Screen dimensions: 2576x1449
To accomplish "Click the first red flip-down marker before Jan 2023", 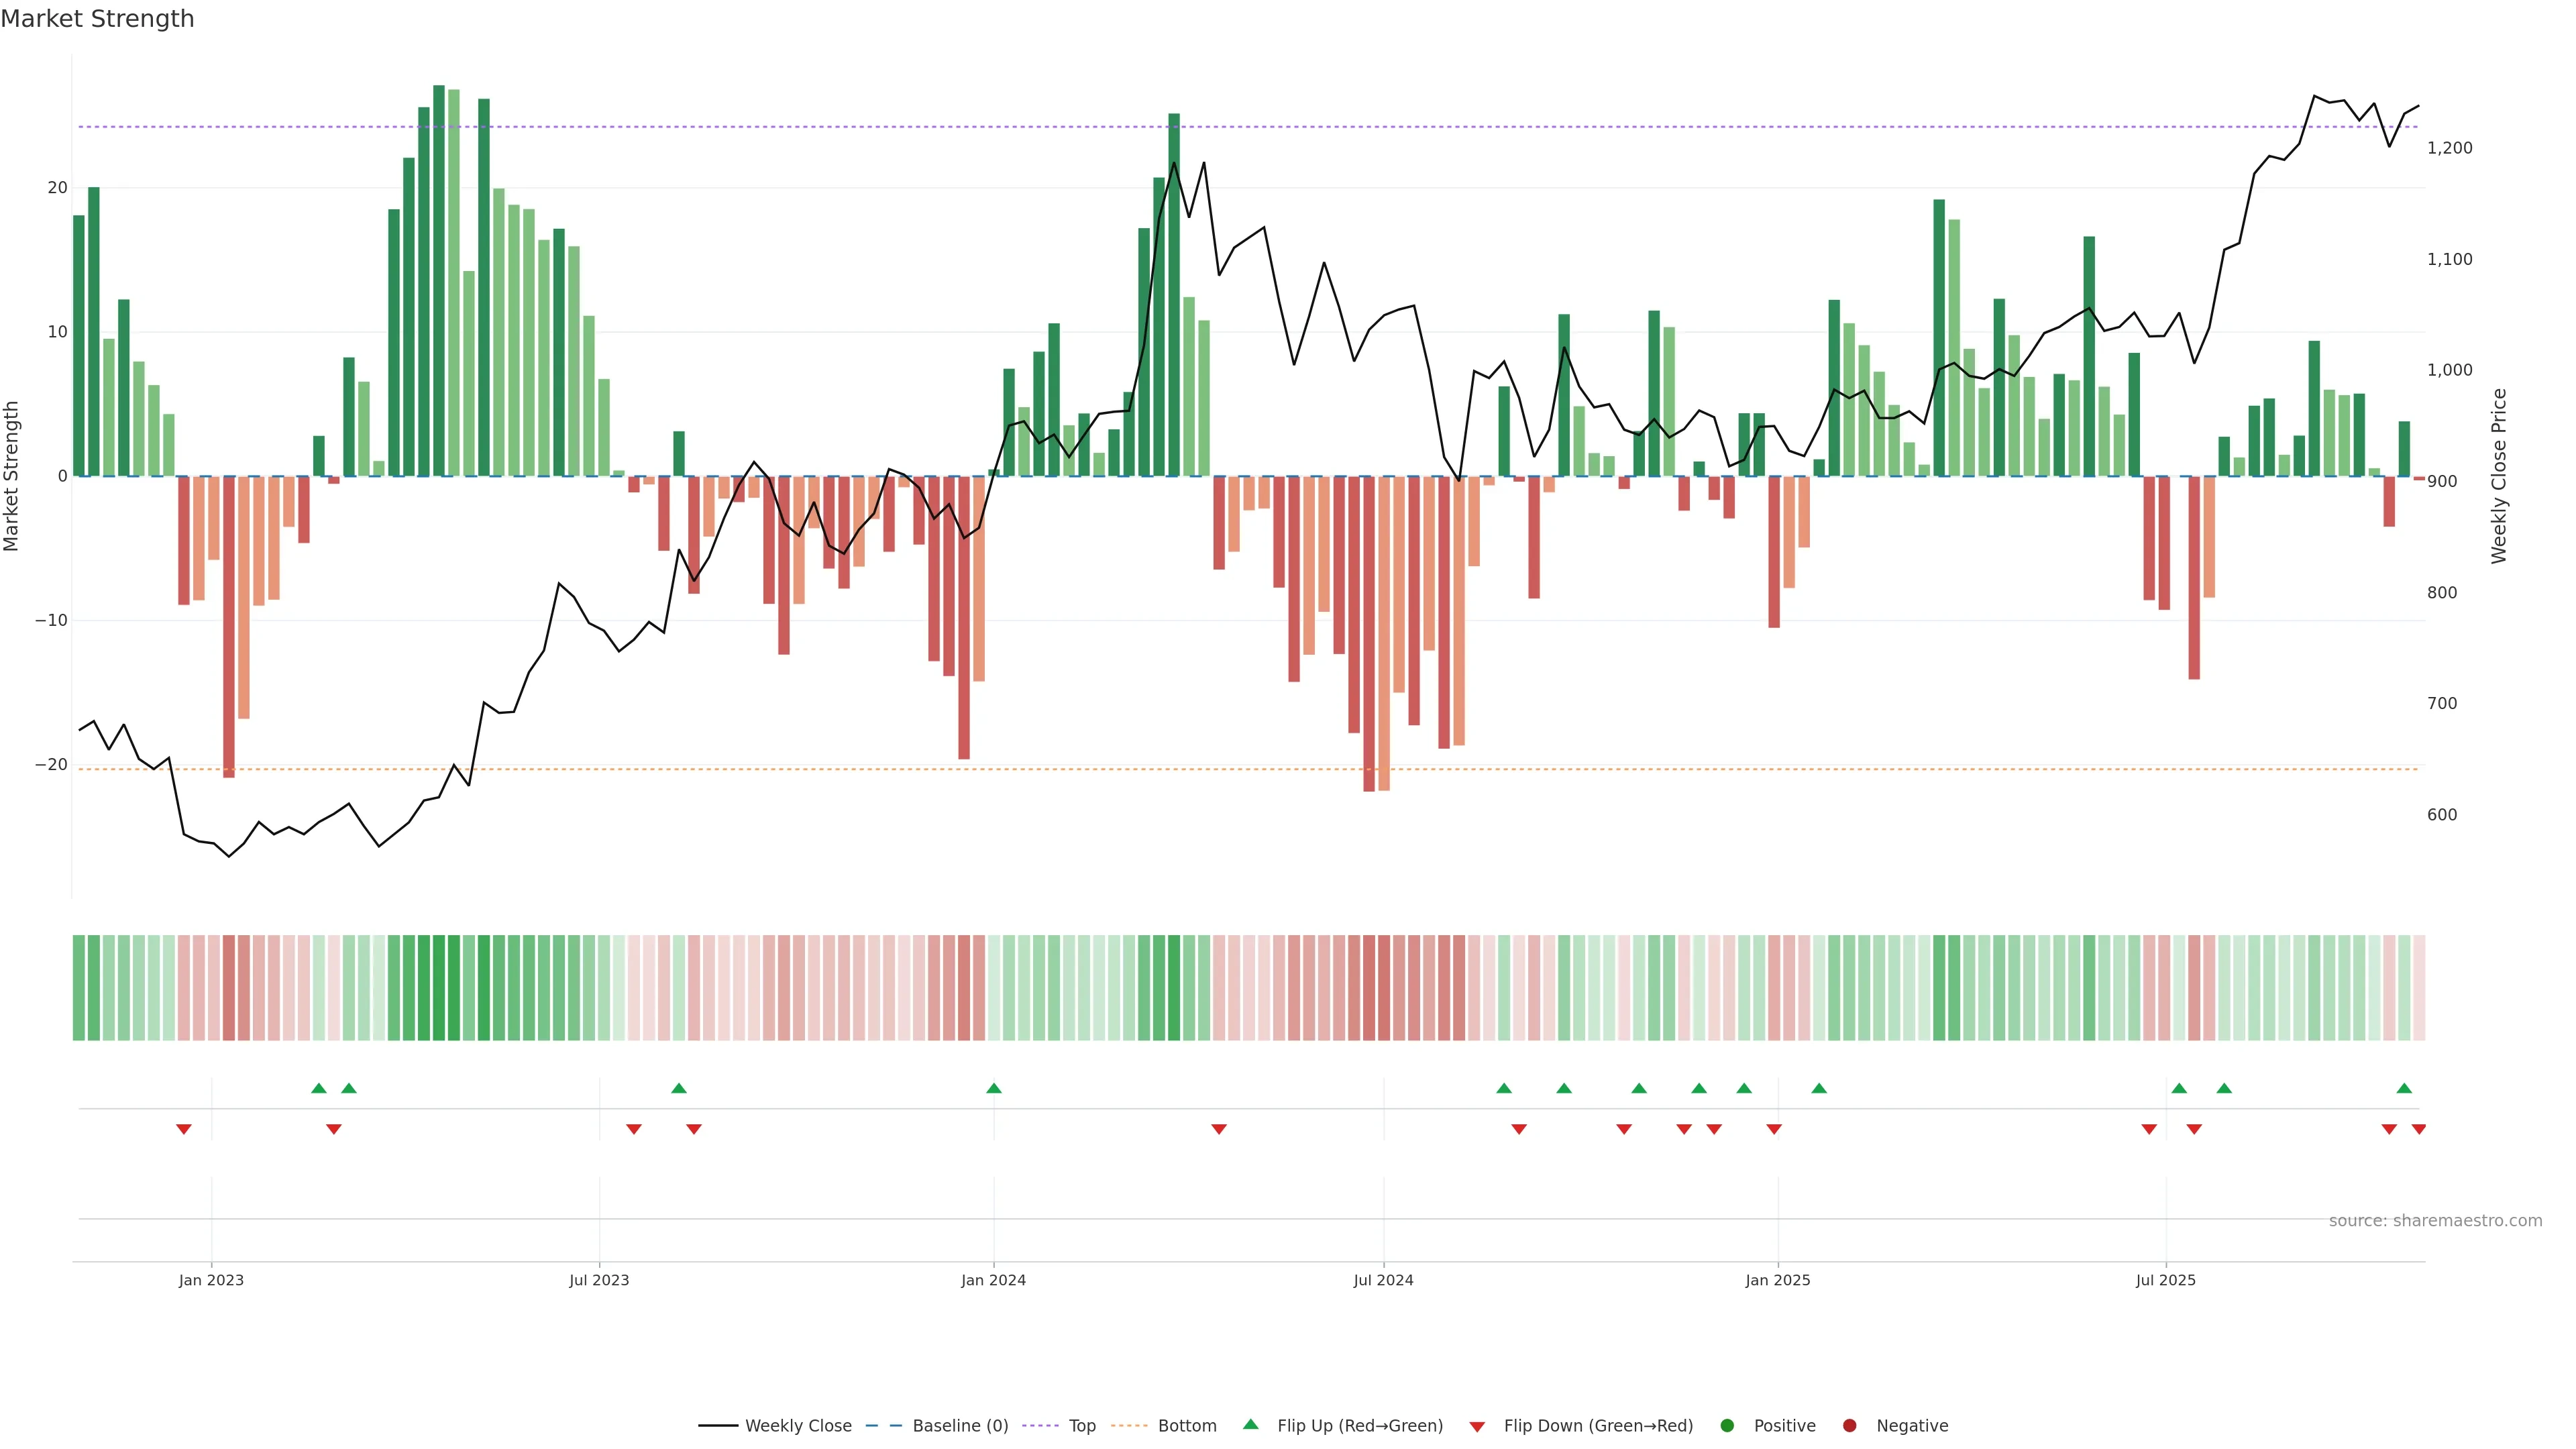I will (x=184, y=1129).
